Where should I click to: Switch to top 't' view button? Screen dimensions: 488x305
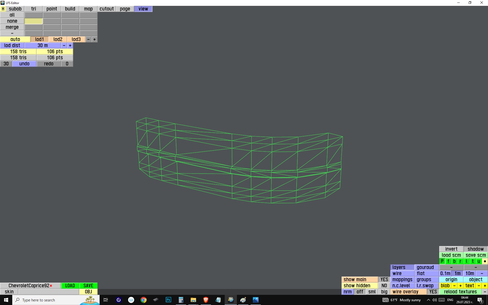472,261
